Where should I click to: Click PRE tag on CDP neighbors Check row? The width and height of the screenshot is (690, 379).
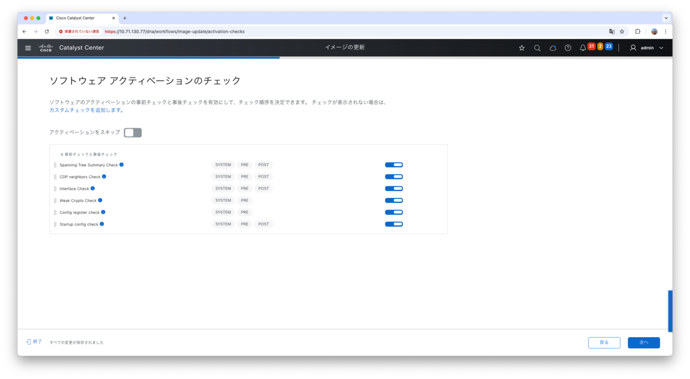[x=244, y=177]
